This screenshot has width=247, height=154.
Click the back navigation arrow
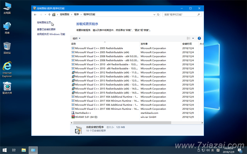(x=35, y=15)
